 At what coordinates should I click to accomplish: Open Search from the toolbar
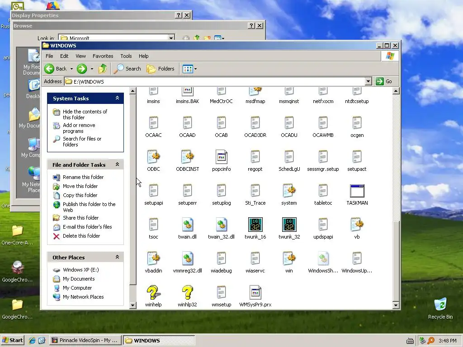[128, 69]
